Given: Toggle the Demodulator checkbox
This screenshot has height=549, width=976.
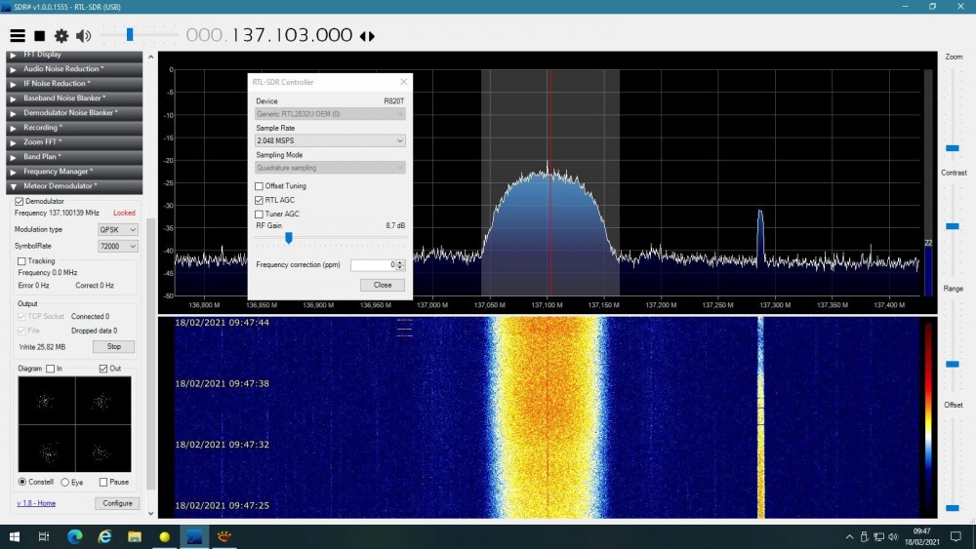Looking at the screenshot, I should click(20, 202).
